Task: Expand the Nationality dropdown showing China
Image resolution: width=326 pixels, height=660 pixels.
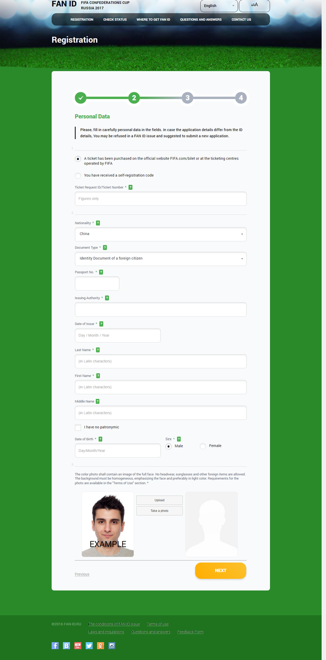Action: point(161,234)
